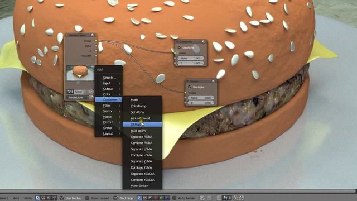This screenshot has height=201, width=357.
Task: Open Add menu in header
Action: tap(16, 198)
